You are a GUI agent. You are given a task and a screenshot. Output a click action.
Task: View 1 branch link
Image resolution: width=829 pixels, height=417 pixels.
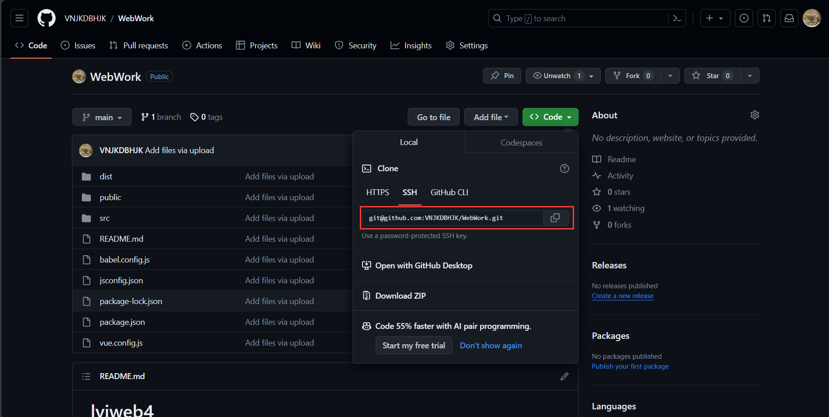click(161, 117)
